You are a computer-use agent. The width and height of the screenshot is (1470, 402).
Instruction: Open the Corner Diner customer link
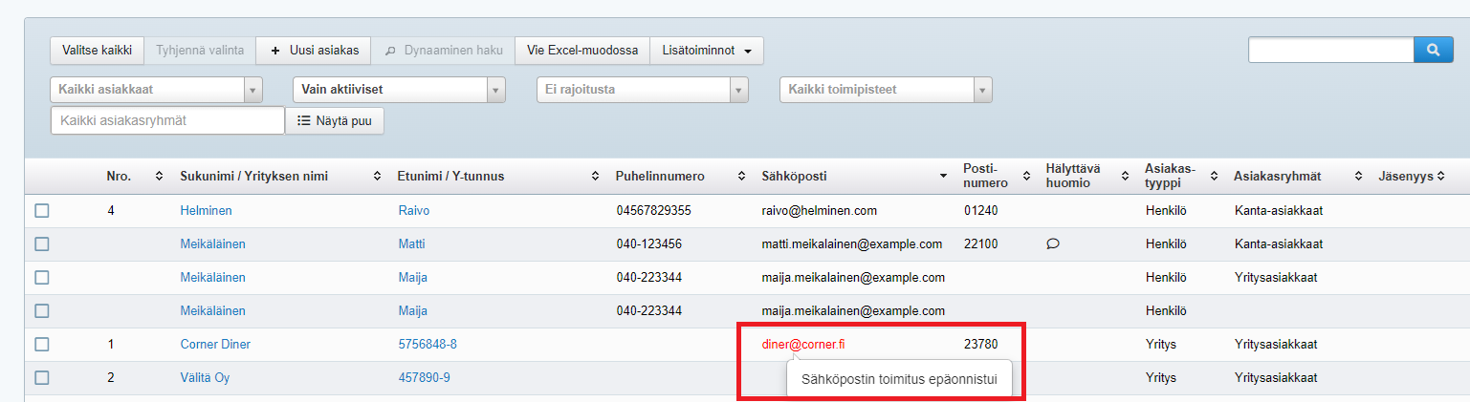(x=215, y=345)
